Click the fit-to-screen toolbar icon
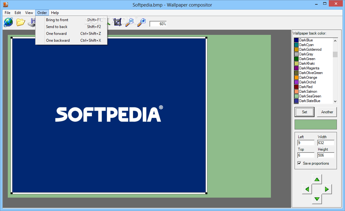The width and height of the screenshot is (345, 211). click(x=117, y=22)
